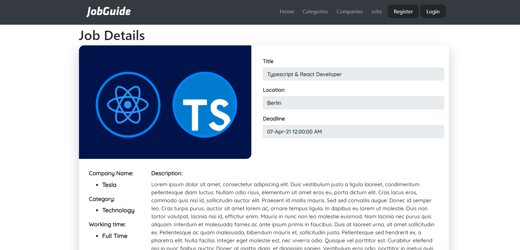Viewport: 520px width, 250px height.
Task: Select the Technology category entry
Action: coord(118,210)
